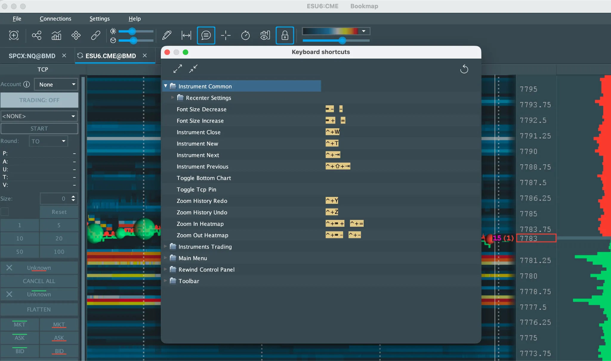Toggle the padlock lock icon
611x361 pixels.
pyautogui.click(x=285, y=35)
